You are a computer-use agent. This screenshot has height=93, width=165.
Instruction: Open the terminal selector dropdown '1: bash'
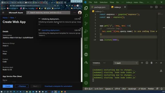(126, 63)
